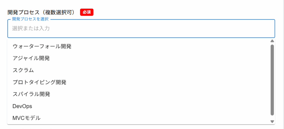284x129 pixels.
Task: Choose the スパイラル開発 entry
Action: click(x=31, y=94)
